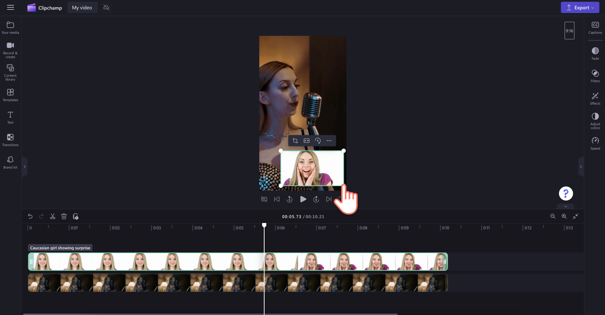The height and width of the screenshot is (315, 605).
Task: Open the 9:16 aspect ratio selector
Action: click(569, 31)
